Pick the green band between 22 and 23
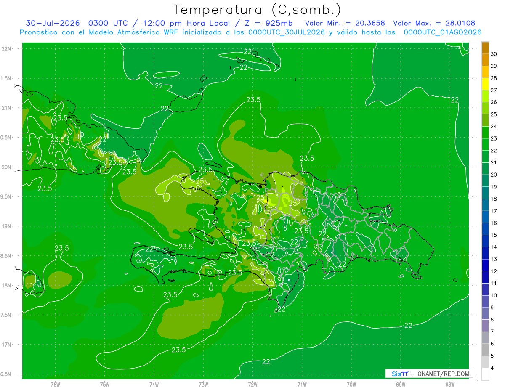Screen dimensions: 505x390 click(485, 145)
